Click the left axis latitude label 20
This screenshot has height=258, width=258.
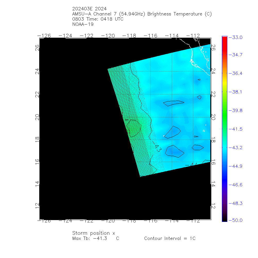click(x=37, y=117)
